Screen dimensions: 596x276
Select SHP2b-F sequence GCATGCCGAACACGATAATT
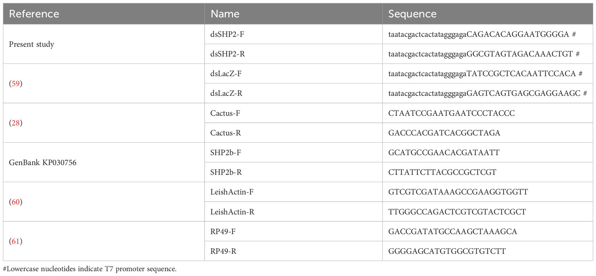click(x=444, y=152)
